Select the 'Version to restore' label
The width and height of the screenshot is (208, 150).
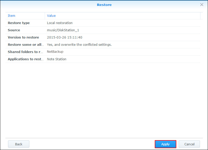[x=23, y=37]
